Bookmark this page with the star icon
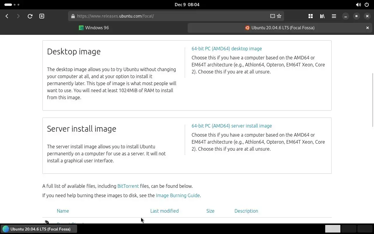 (x=279, y=16)
